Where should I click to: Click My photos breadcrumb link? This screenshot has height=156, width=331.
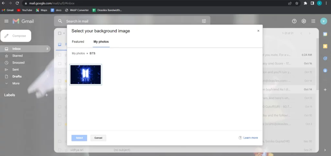coord(78,54)
